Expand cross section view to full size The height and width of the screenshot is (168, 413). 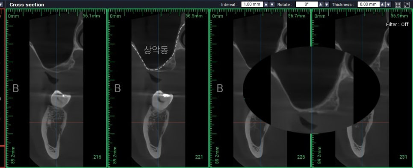407,4
